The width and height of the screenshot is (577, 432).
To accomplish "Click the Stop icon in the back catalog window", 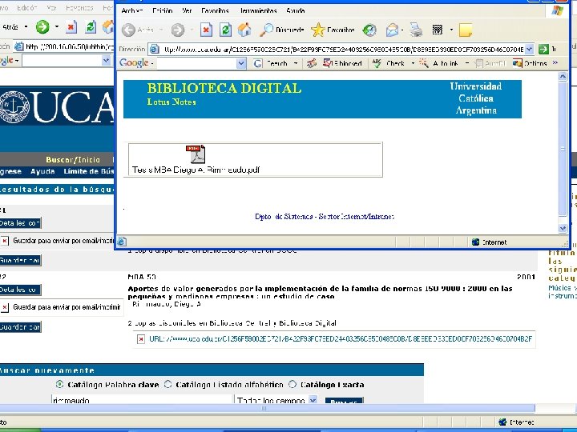I will (71, 26).
